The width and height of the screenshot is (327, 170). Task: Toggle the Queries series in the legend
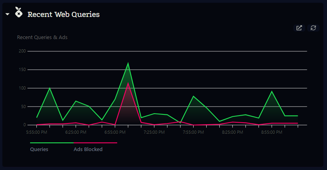39,149
